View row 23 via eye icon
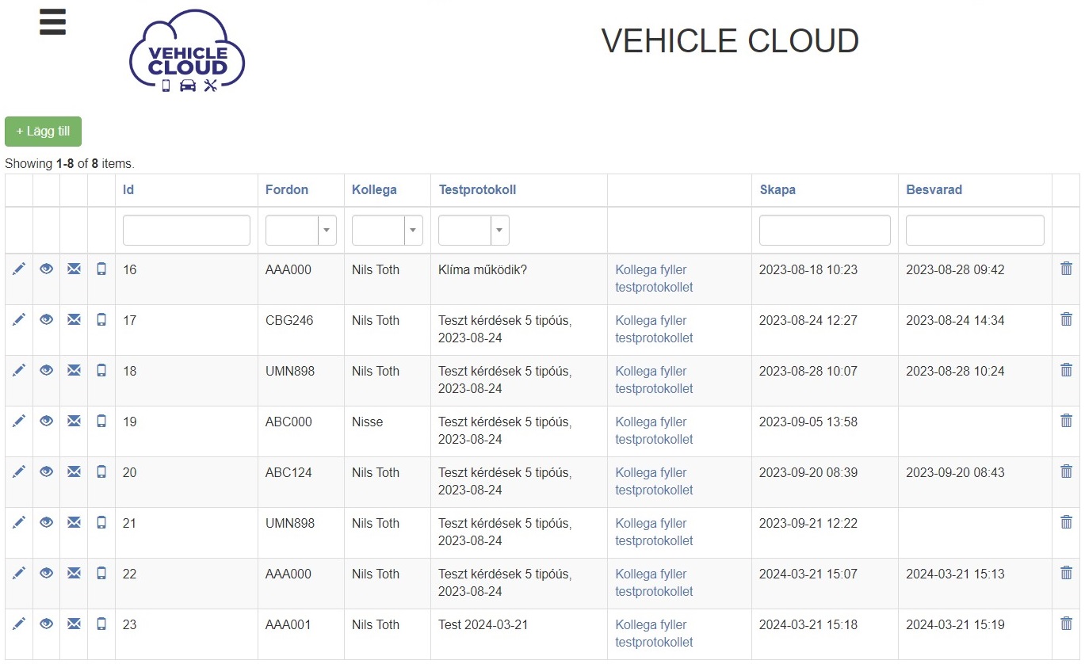 [47, 624]
